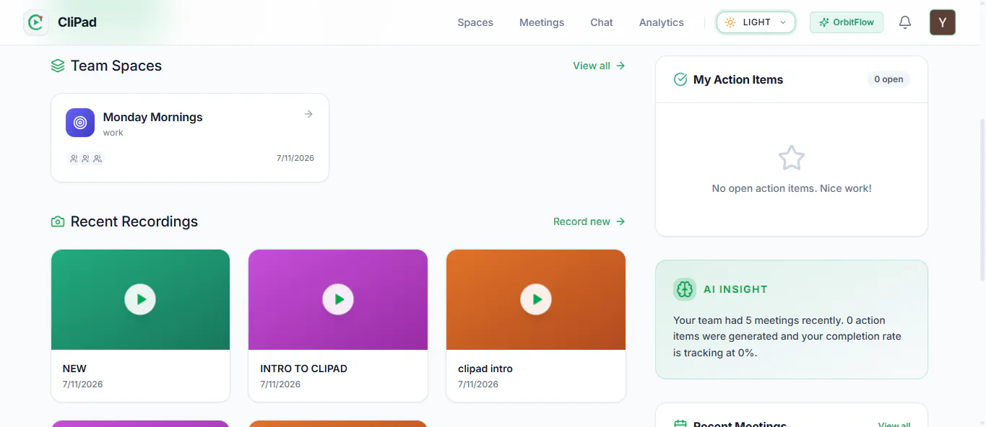The height and width of the screenshot is (427, 986).
Task: Click the date on Monday Mornings card
Action: pyautogui.click(x=295, y=158)
